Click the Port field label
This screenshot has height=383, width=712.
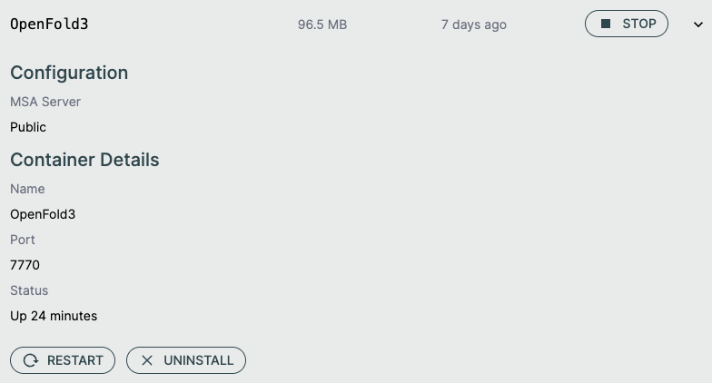[x=23, y=240]
